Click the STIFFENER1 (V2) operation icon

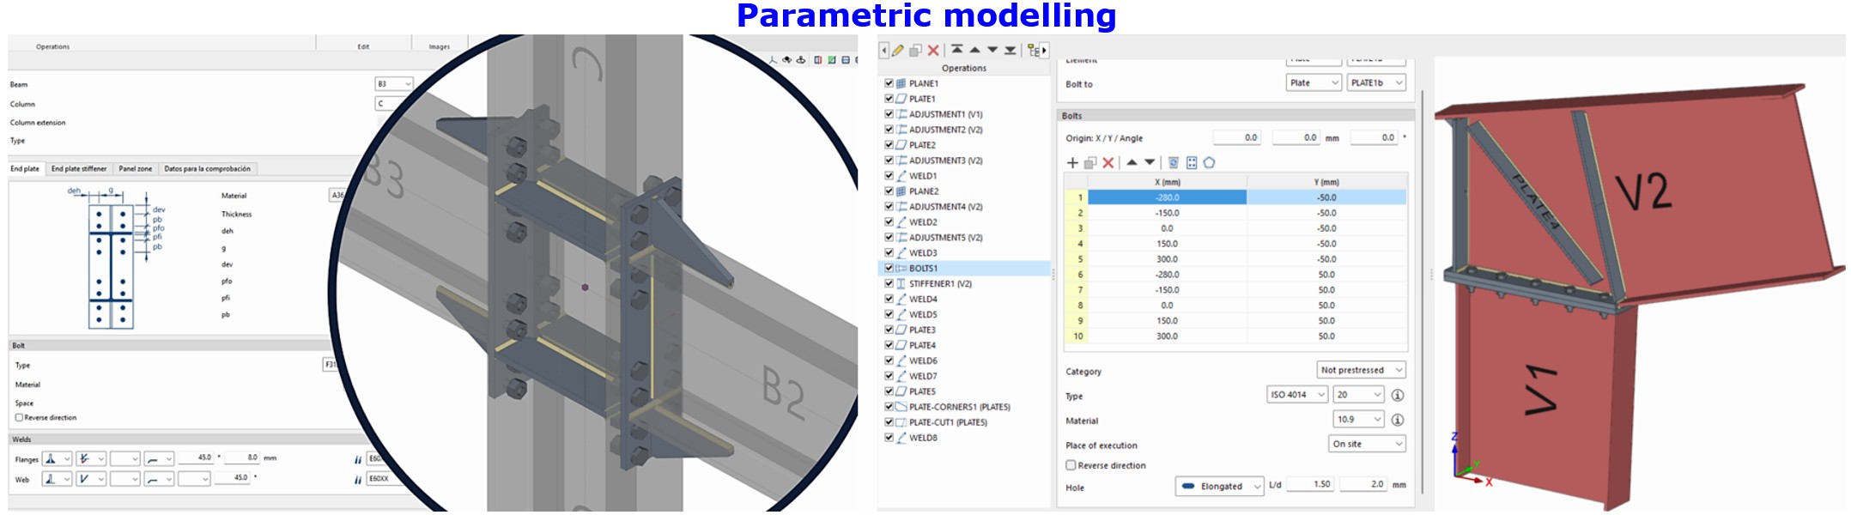901,284
